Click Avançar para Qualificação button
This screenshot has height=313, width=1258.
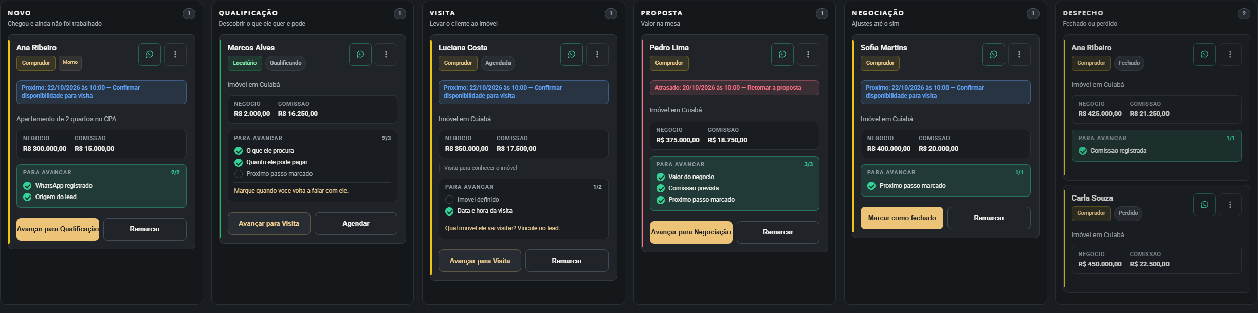click(58, 229)
